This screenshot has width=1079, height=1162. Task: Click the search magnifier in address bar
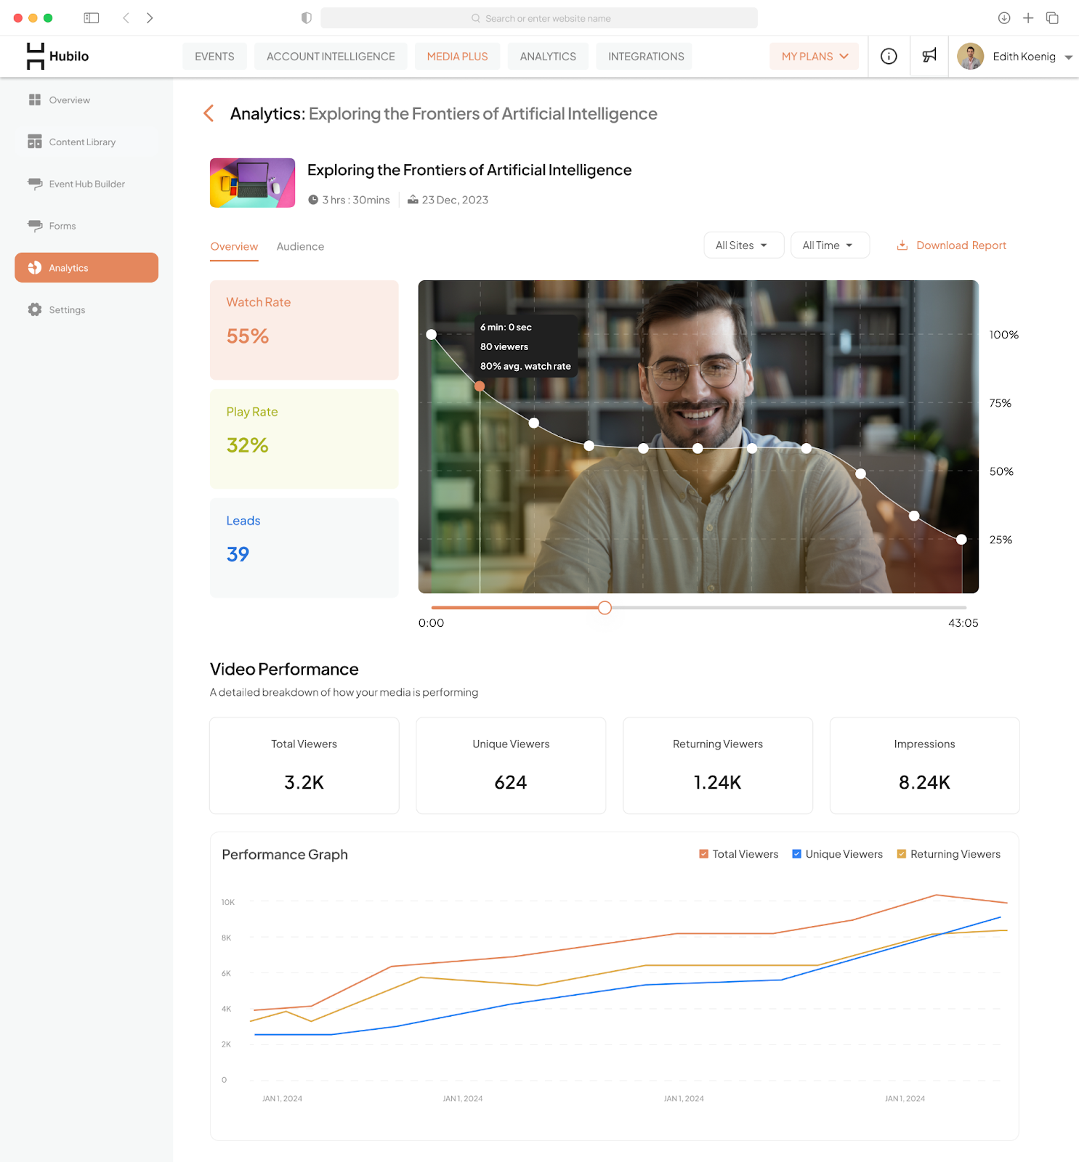click(476, 18)
